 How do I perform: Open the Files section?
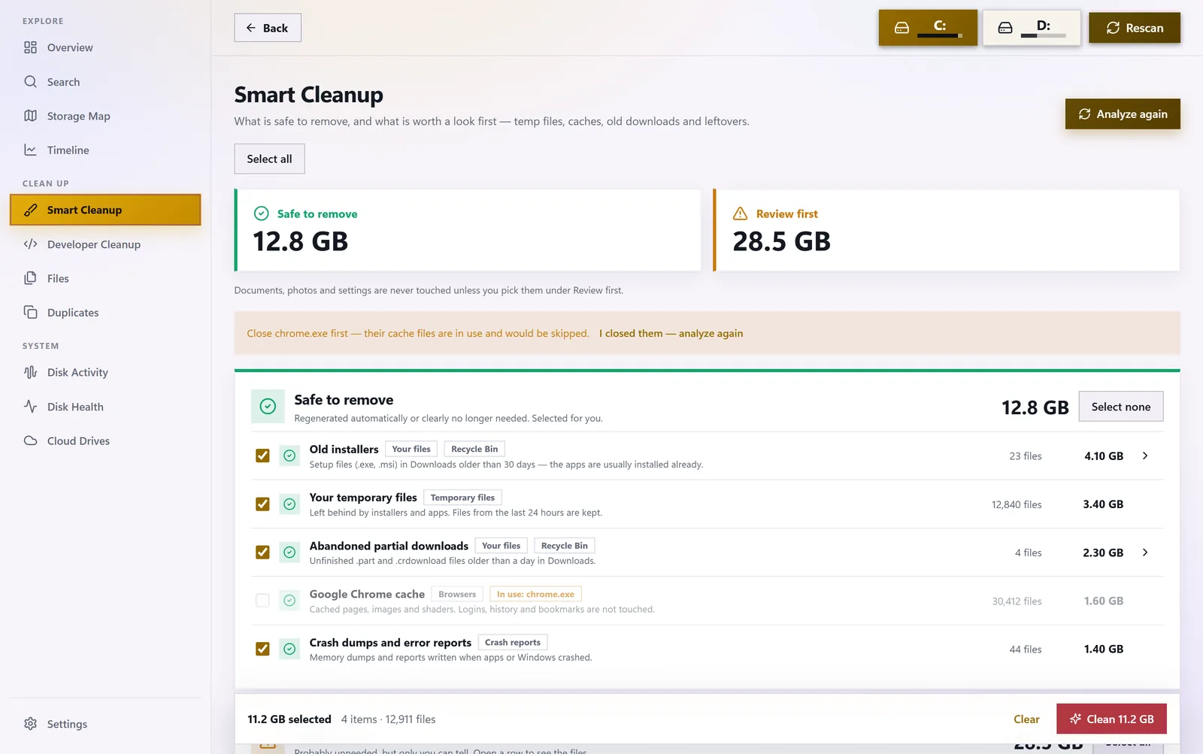[105, 278]
